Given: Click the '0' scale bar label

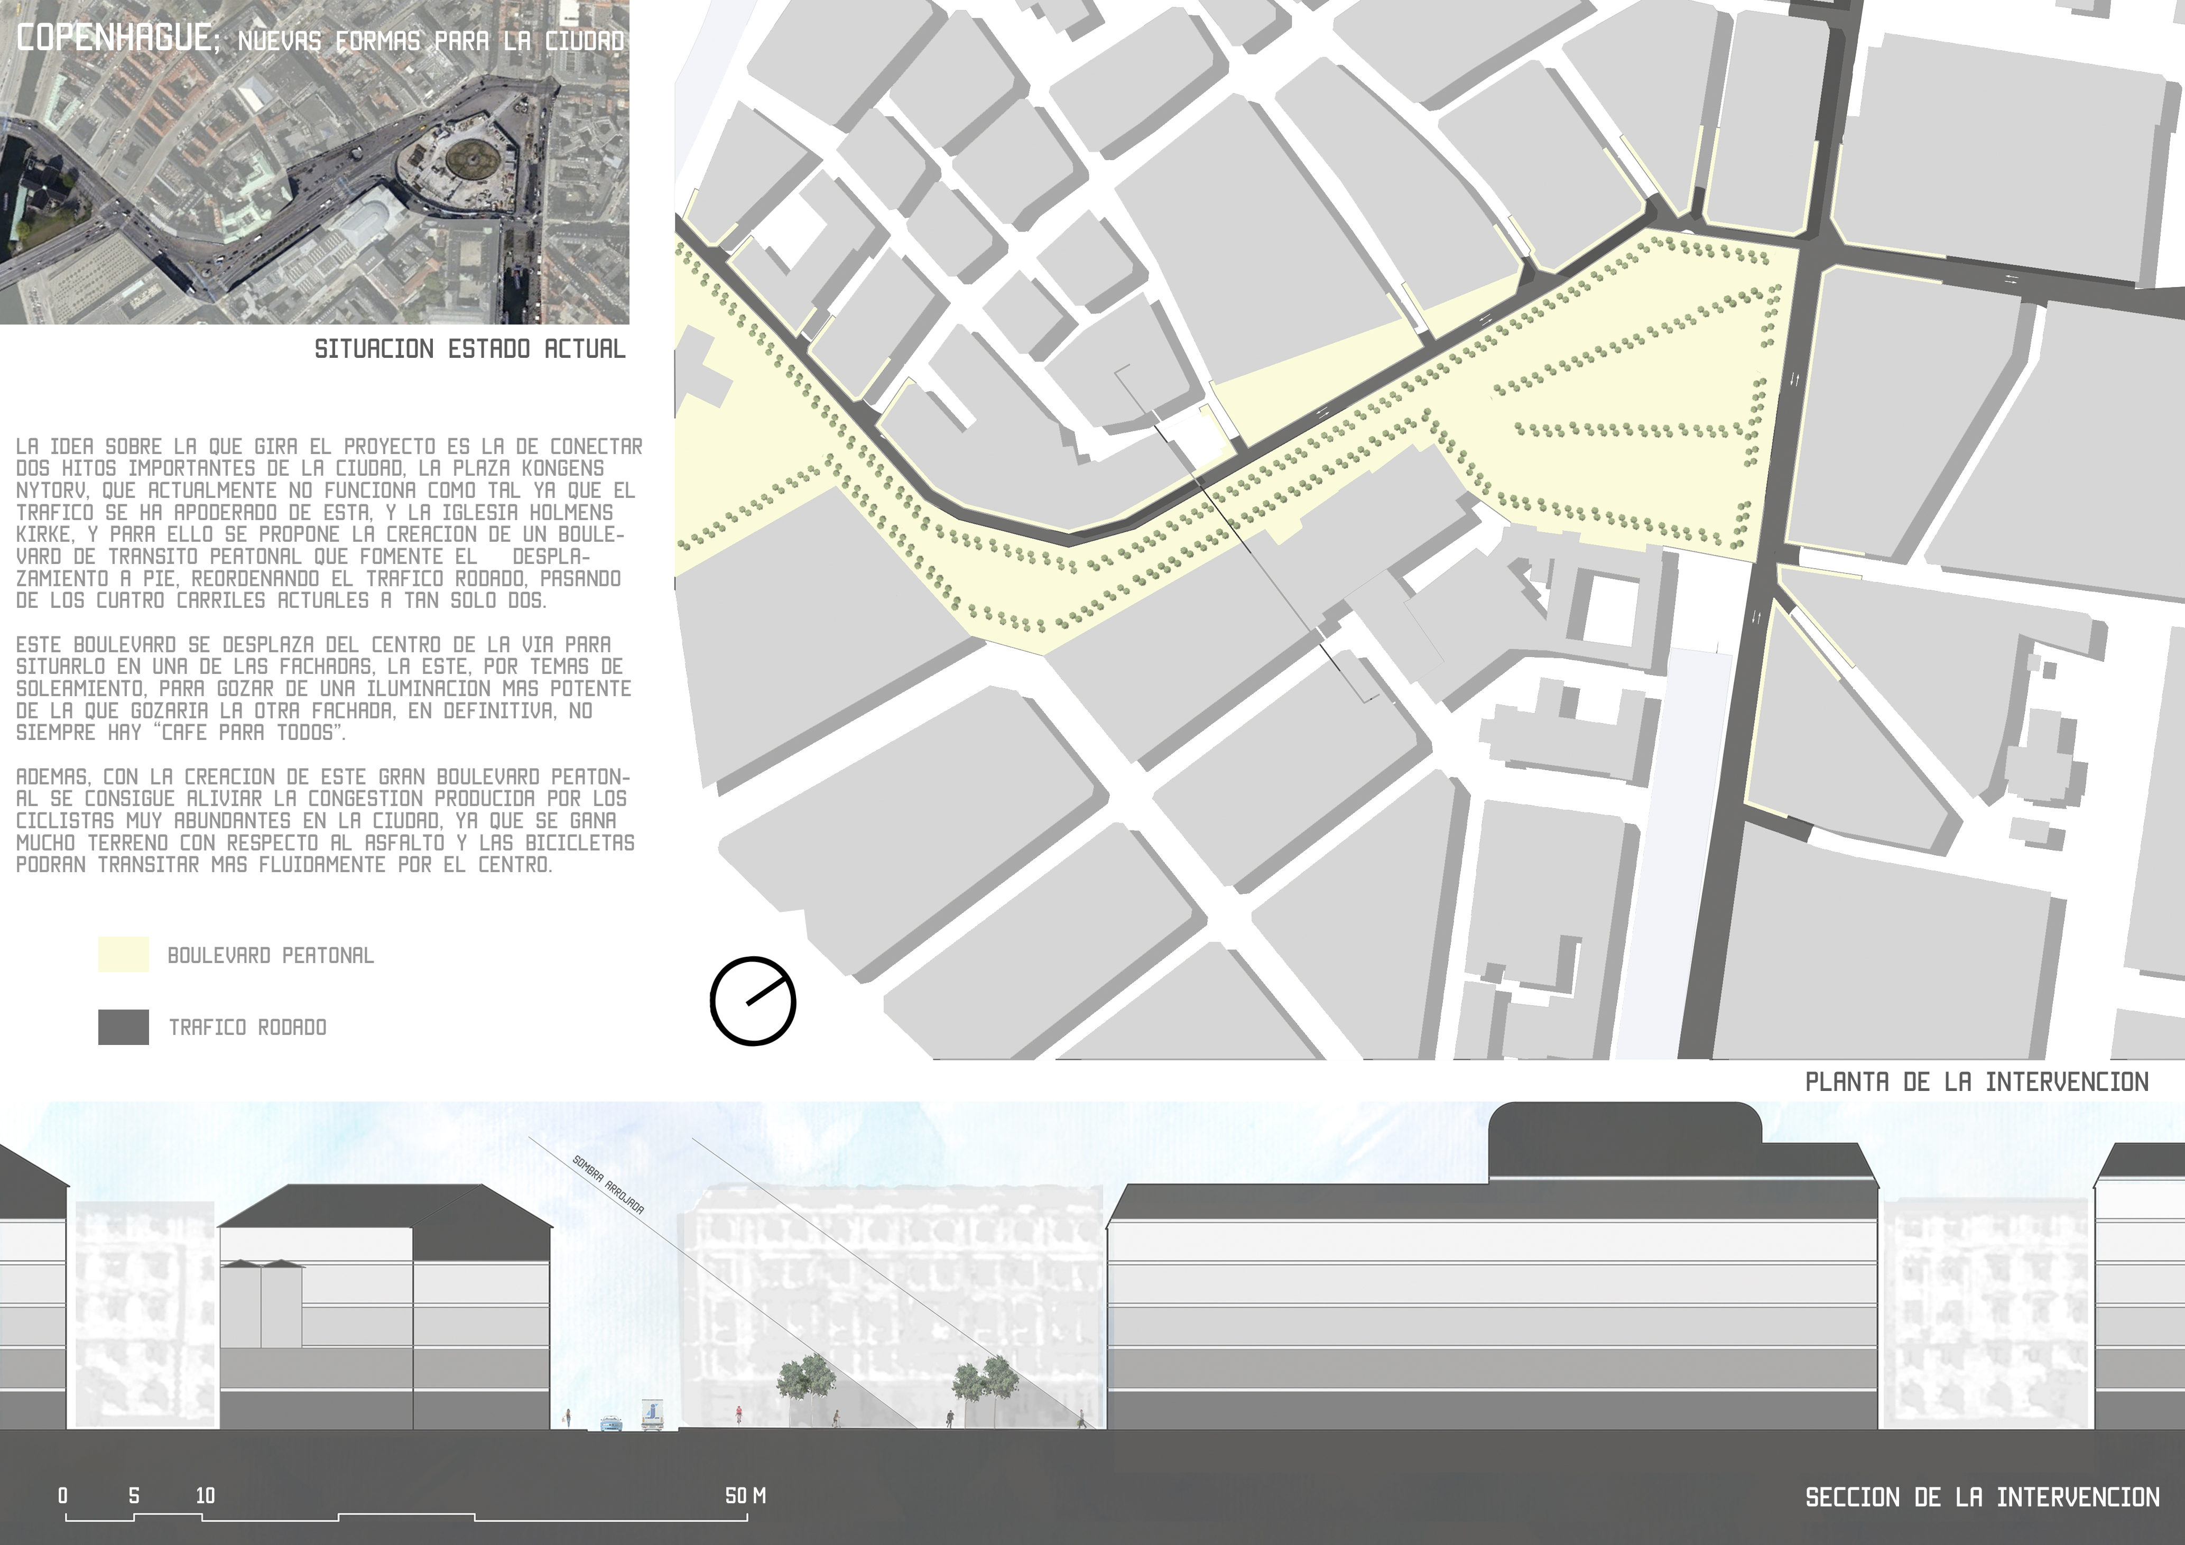Looking at the screenshot, I should tap(63, 1495).
